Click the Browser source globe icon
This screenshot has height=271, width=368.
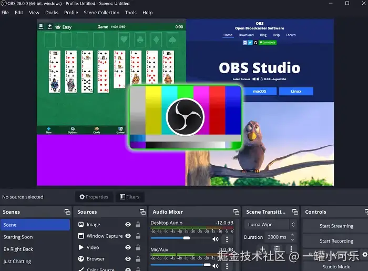81,258
